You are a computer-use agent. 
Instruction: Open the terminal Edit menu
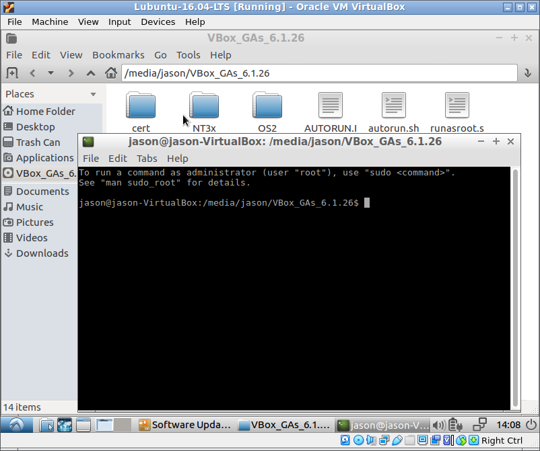click(118, 159)
